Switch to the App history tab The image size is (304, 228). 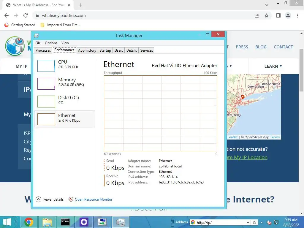tap(87, 50)
